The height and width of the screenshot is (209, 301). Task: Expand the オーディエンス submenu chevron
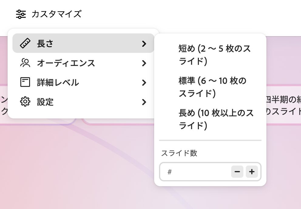[x=144, y=63]
